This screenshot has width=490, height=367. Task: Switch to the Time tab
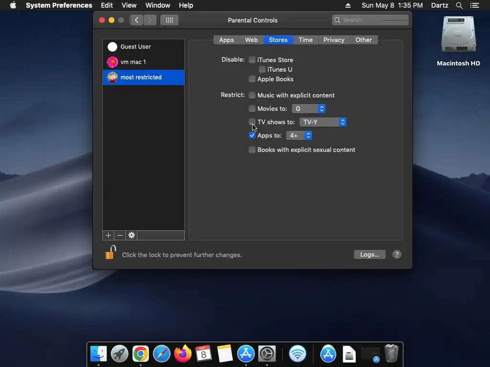[x=306, y=40]
